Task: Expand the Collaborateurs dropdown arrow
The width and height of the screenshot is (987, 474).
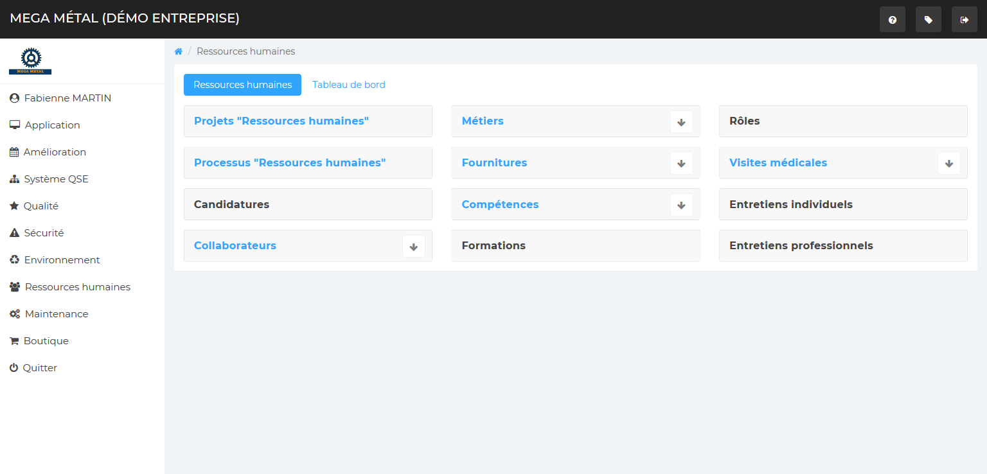Action: pyautogui.click(x=414, y=247)
